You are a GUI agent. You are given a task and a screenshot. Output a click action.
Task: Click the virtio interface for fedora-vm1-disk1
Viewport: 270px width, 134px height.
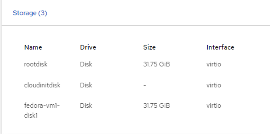[214, 105]
